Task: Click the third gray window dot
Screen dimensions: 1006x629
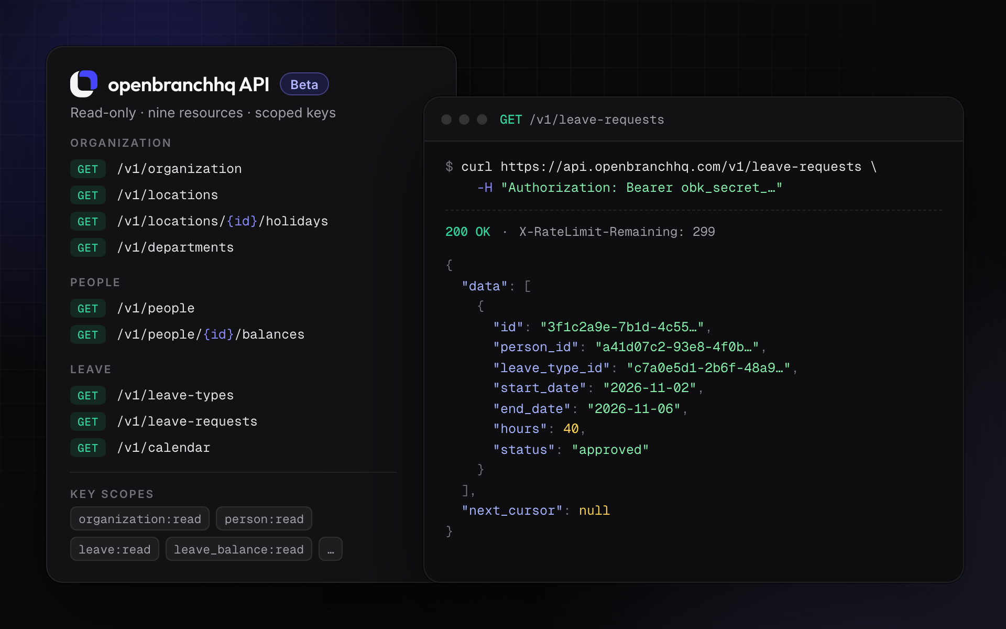Action: pyautogui.click(x=482, y=120)
